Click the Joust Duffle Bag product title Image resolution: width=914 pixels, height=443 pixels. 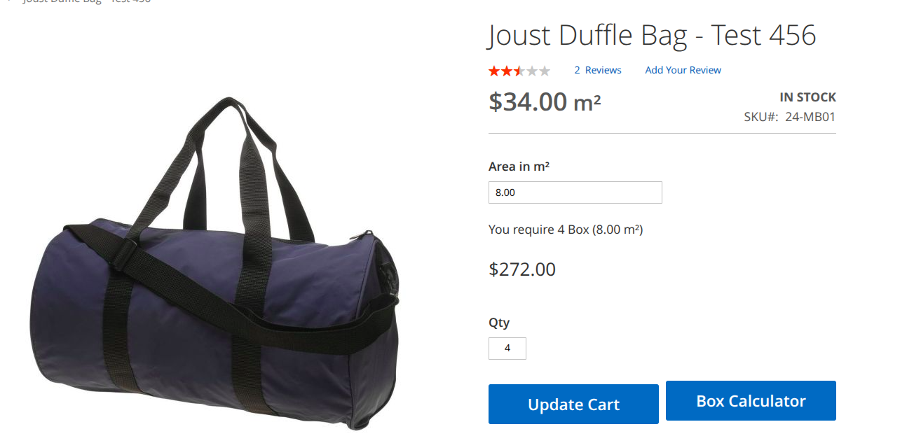pyautogui.click(x=653, y=35)
